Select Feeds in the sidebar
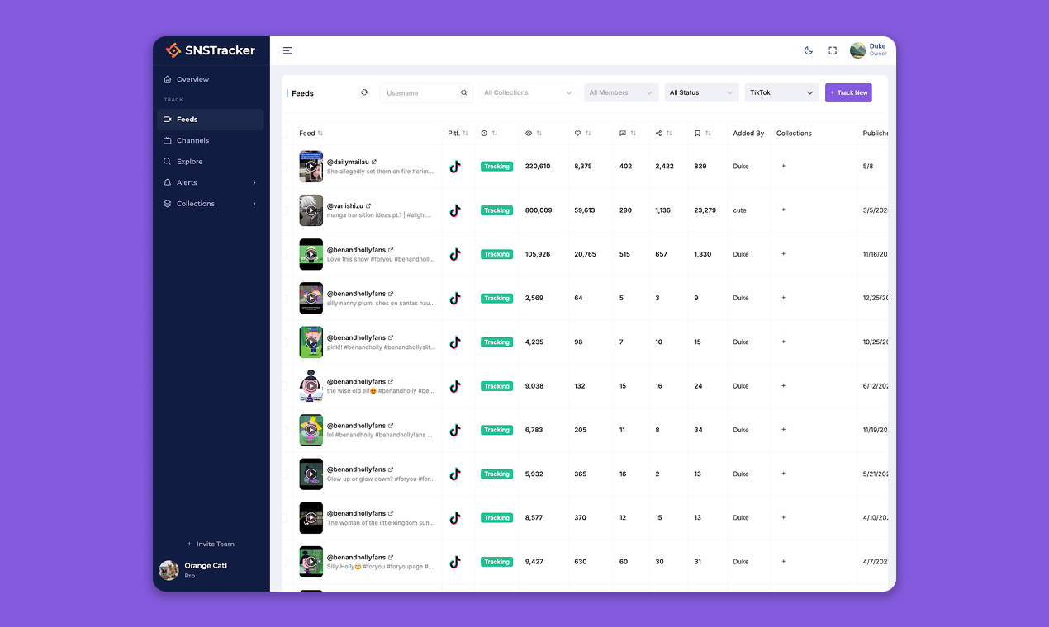The image size is (1049, 627). click(210, 120)
